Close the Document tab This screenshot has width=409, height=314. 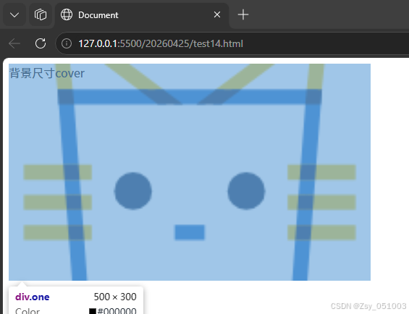tap(217, 14)
